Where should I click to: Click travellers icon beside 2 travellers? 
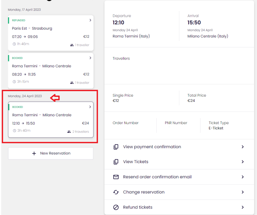[69, 132]
